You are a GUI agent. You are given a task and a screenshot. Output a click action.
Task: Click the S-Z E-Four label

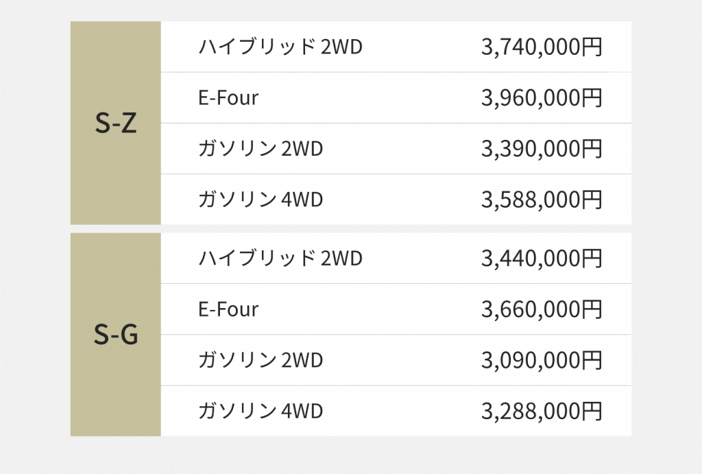coord(228,97)
